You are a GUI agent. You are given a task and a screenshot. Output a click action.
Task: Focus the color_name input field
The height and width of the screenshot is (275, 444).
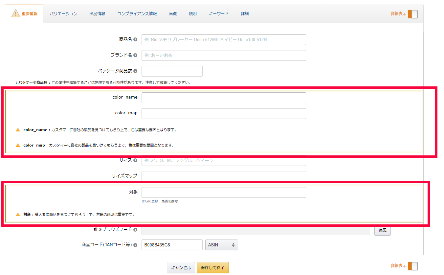224,98
